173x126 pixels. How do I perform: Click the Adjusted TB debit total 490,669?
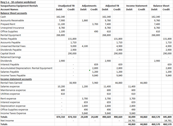coord(107,117)
